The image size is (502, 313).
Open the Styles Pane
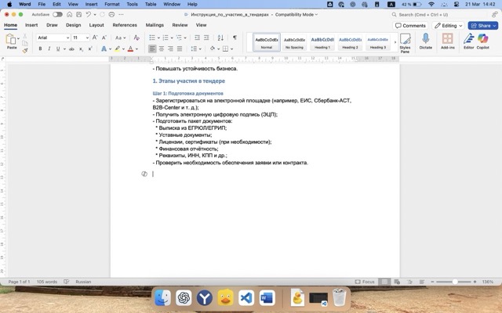(405, 41)
